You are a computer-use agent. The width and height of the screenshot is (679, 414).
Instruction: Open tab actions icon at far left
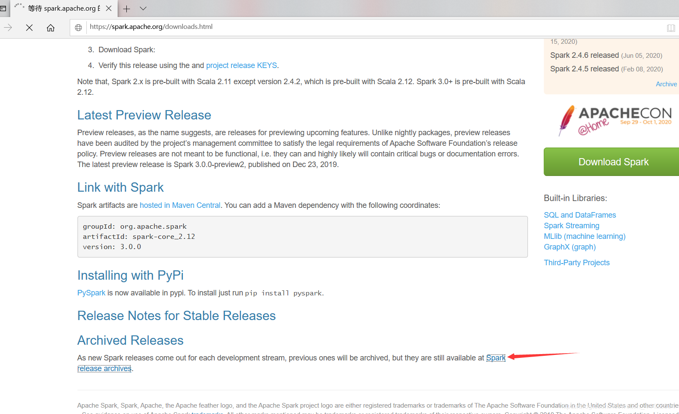3,9
